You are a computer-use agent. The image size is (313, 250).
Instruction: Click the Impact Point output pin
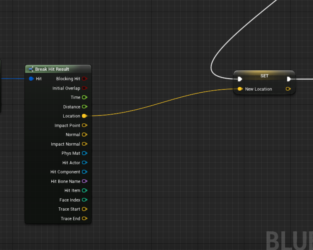click(85, 125)
